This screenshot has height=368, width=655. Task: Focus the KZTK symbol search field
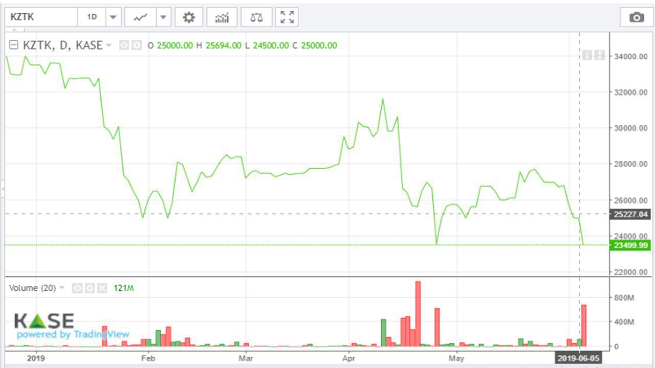(x=41, y=17)
